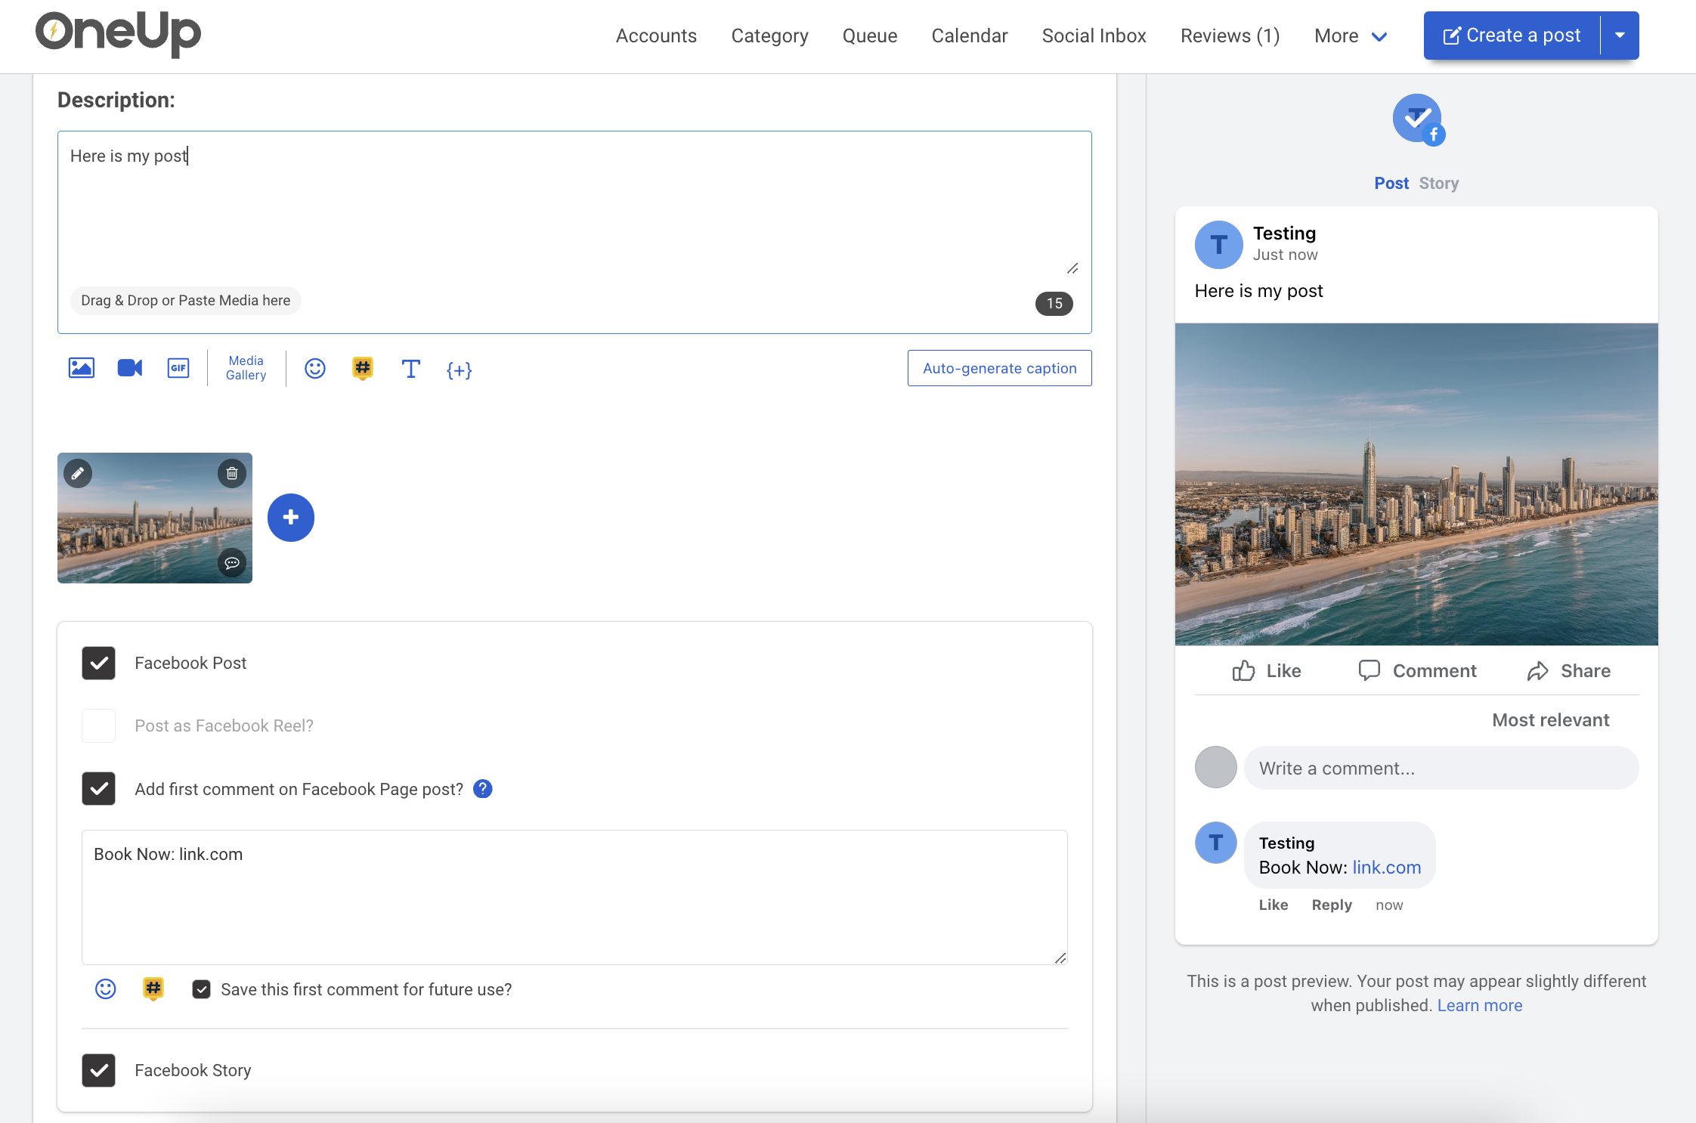Screen dimensions: 1696x1123
Task: Edit uploaded image using pencil icon
Action: pos(78,474)
